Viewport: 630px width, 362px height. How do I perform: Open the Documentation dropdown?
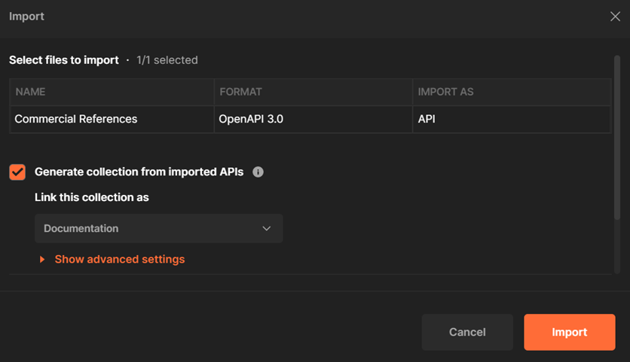pyautogui.click(x=159, y=228)
